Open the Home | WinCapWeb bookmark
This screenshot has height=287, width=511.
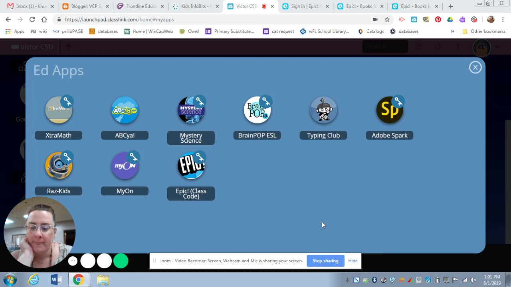click(x=149, y=31)
